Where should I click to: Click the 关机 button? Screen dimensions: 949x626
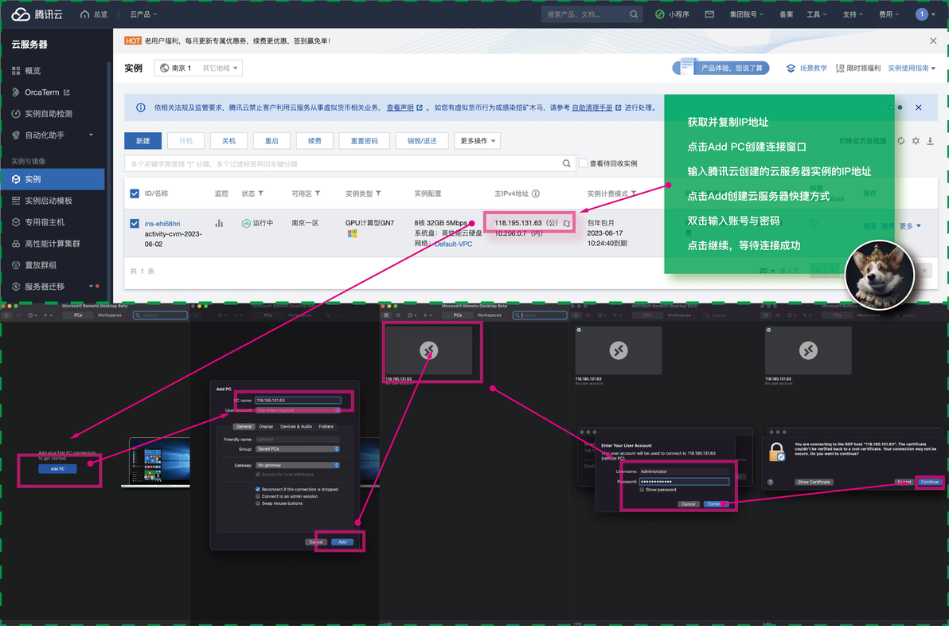pyautogui.click(x=228, y=140)
